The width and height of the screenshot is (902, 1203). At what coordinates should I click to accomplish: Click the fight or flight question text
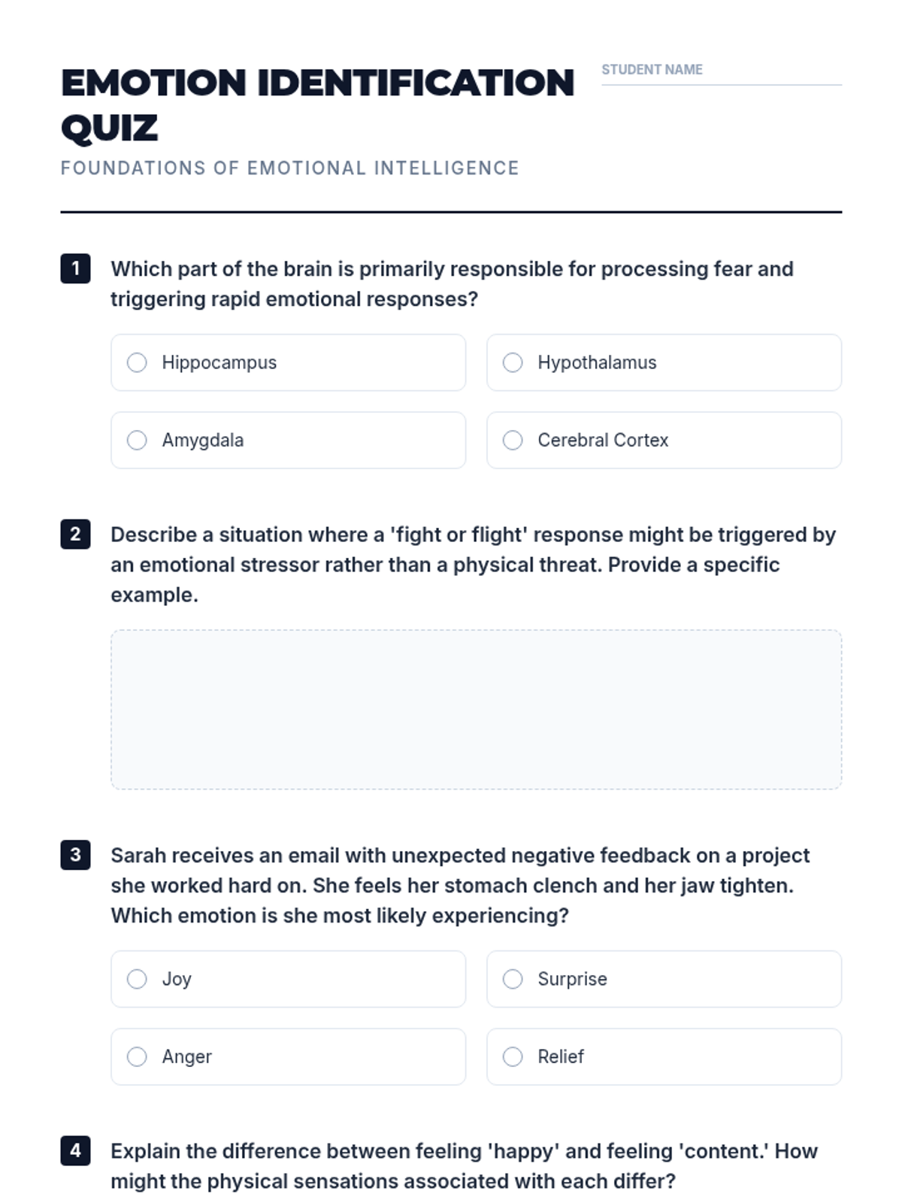(x=472, y=564)
